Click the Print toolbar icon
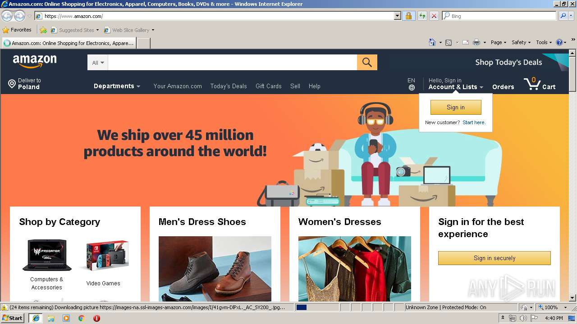 pos(476,42)
